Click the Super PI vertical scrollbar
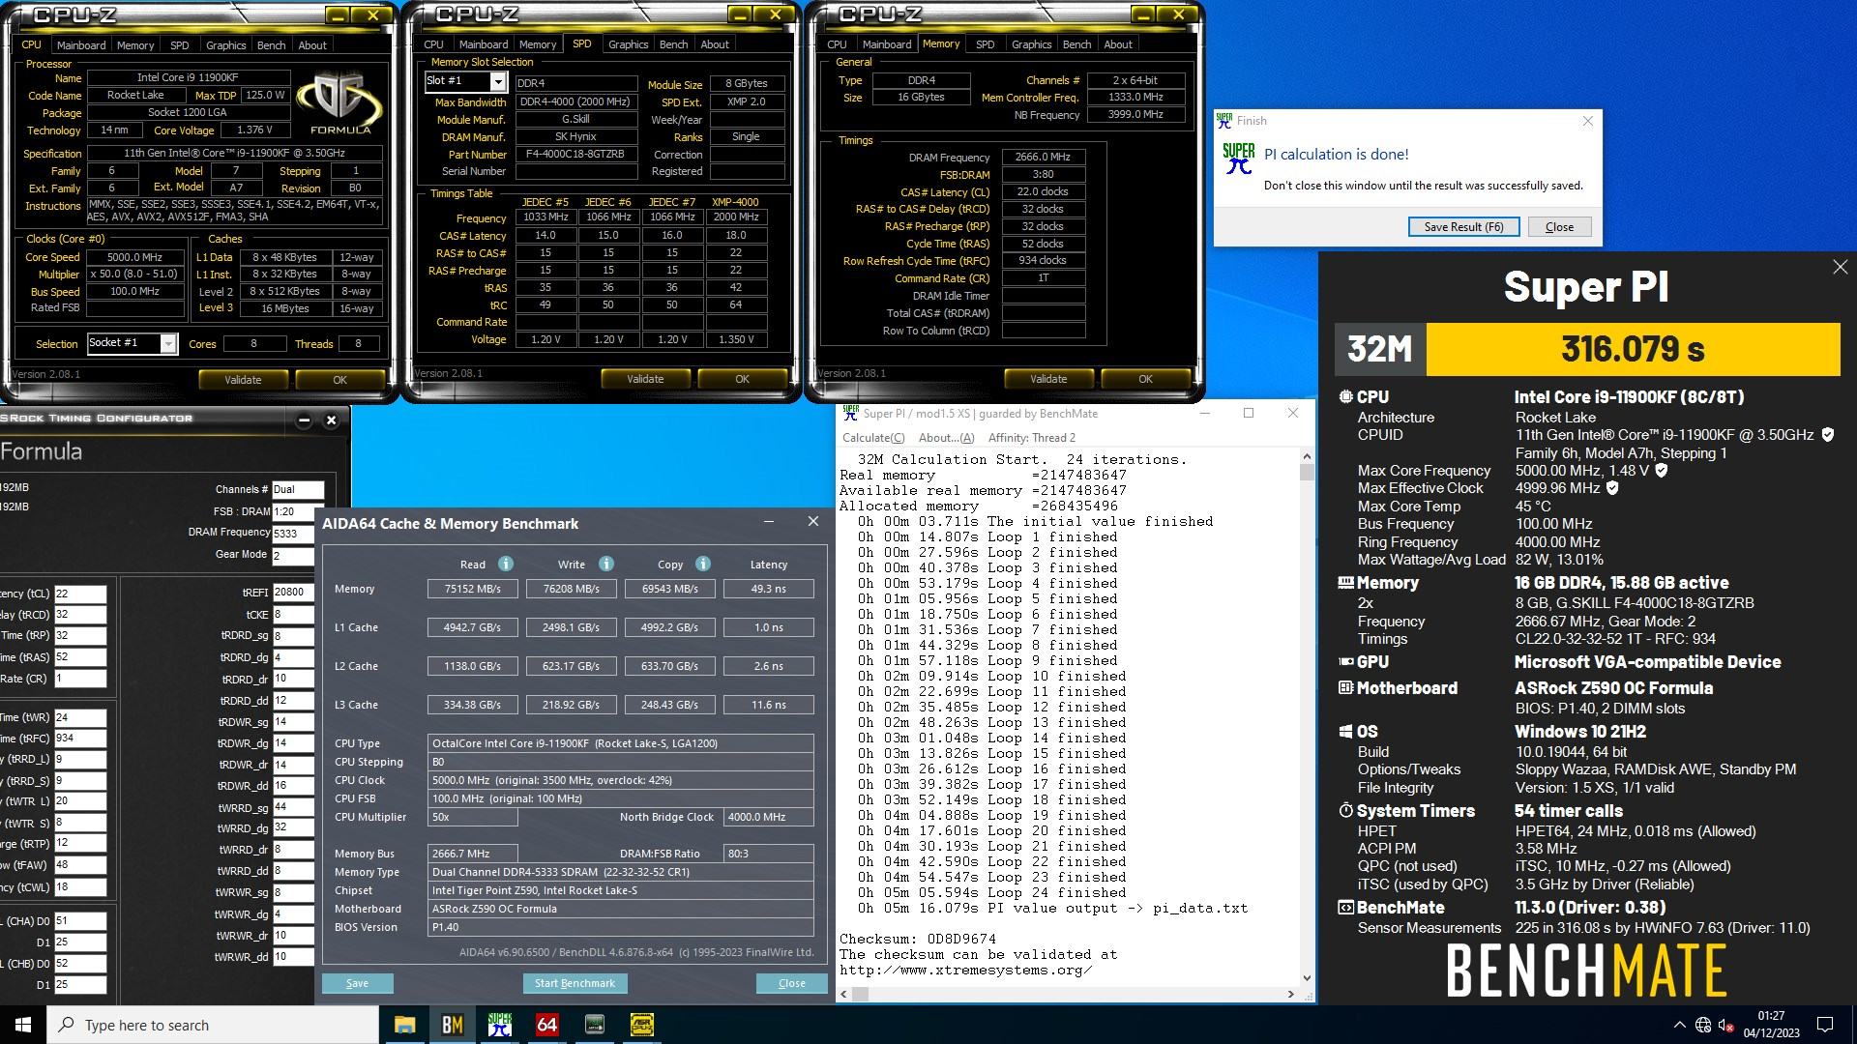This screenshot has height=1044, width=1857. tap(1307, 716)
